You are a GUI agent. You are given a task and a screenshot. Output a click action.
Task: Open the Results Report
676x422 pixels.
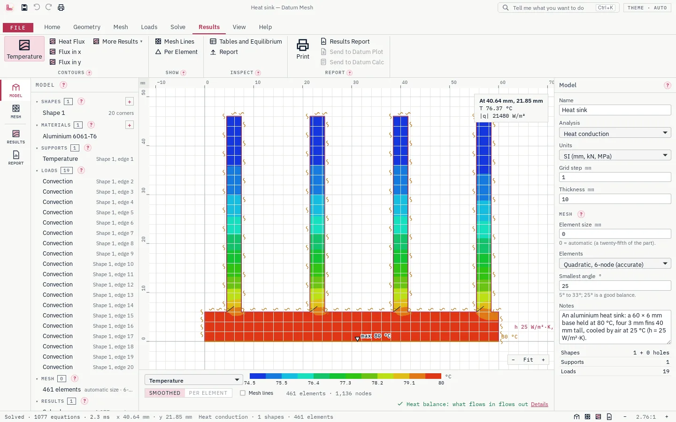tap(345, 41)
